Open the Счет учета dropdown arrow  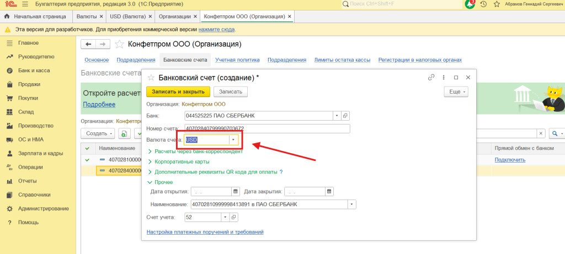(x=225, y=217)
